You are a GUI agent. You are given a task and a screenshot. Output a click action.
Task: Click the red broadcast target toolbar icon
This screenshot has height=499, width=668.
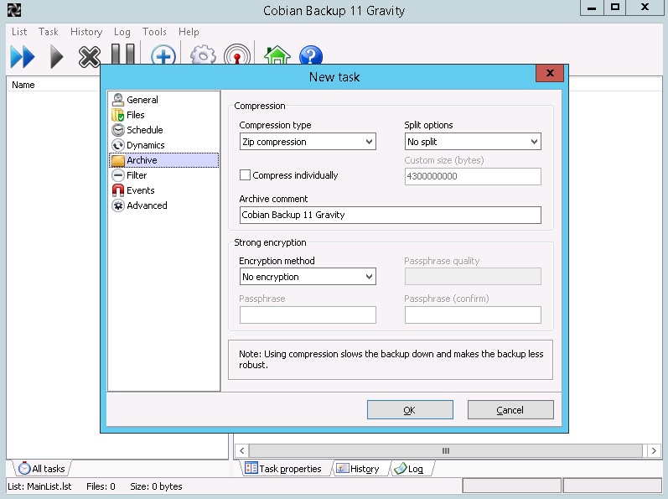point(237,55)
